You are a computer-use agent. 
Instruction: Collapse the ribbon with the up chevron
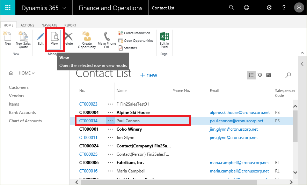pos(302,53)
